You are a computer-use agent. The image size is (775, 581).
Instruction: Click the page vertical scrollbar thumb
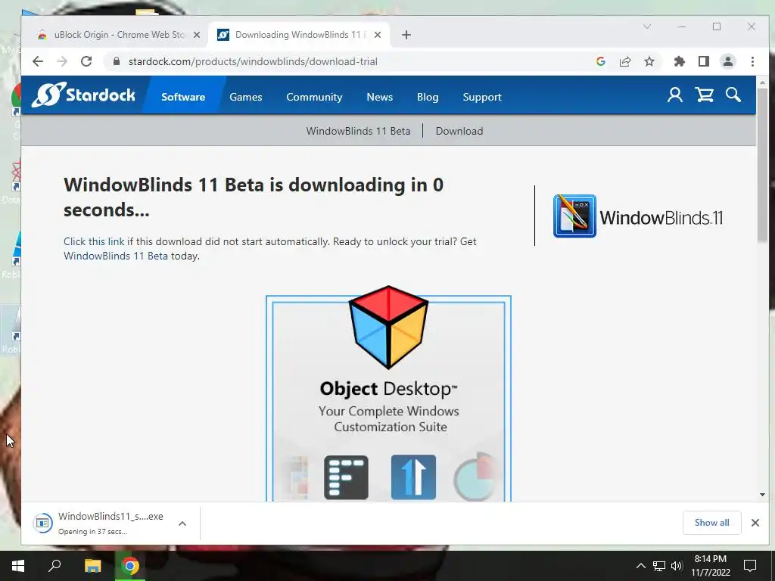[762, 166]
